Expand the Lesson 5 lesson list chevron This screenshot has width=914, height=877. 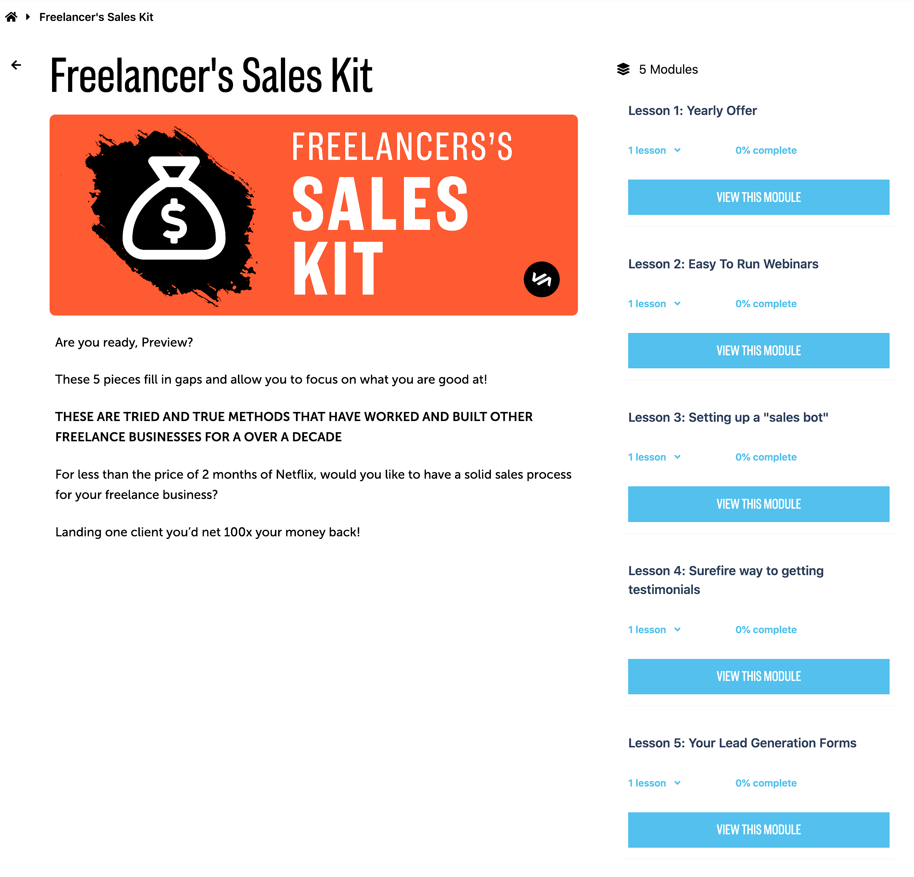point(677,783)
